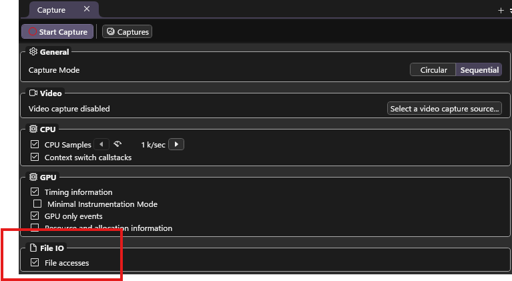Toggle GPU Timing information checkbox
Screen dimensions: 512x281
click(x=35, y=192)
